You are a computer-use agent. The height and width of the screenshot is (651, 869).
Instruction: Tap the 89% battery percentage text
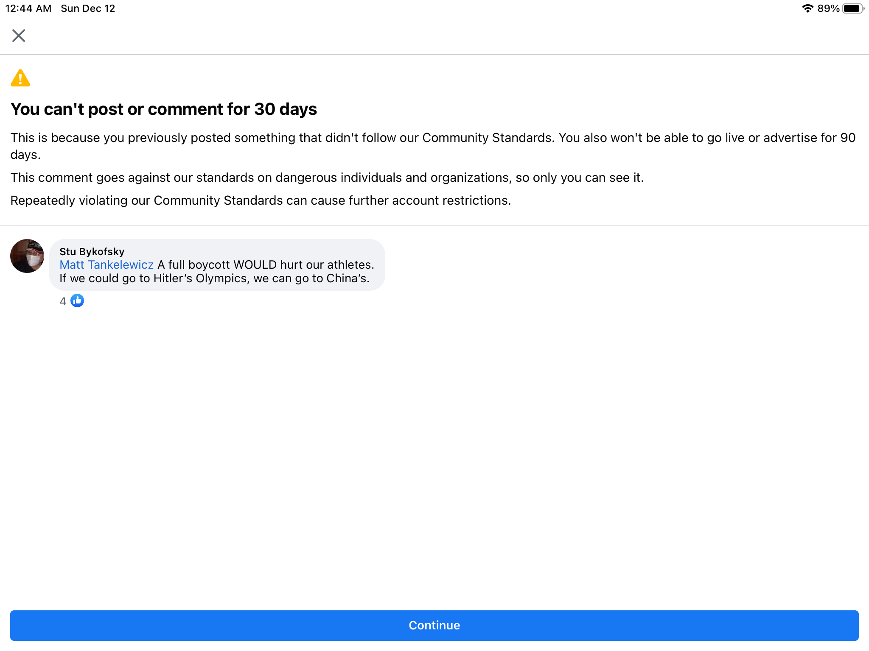828,8
